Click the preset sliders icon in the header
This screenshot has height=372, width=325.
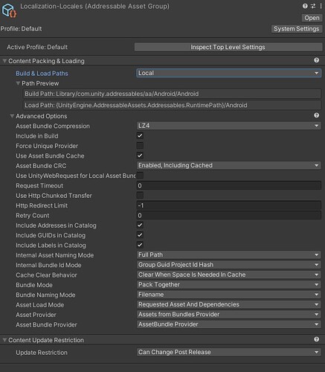coord(313,6)
